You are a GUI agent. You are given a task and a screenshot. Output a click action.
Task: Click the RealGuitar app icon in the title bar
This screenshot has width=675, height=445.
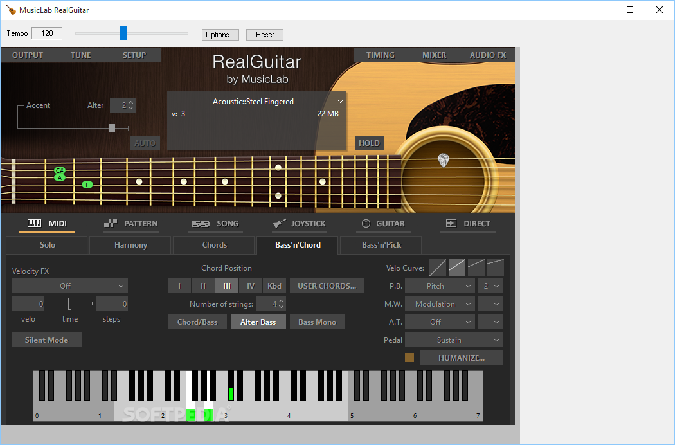click(x=11, y=10)
